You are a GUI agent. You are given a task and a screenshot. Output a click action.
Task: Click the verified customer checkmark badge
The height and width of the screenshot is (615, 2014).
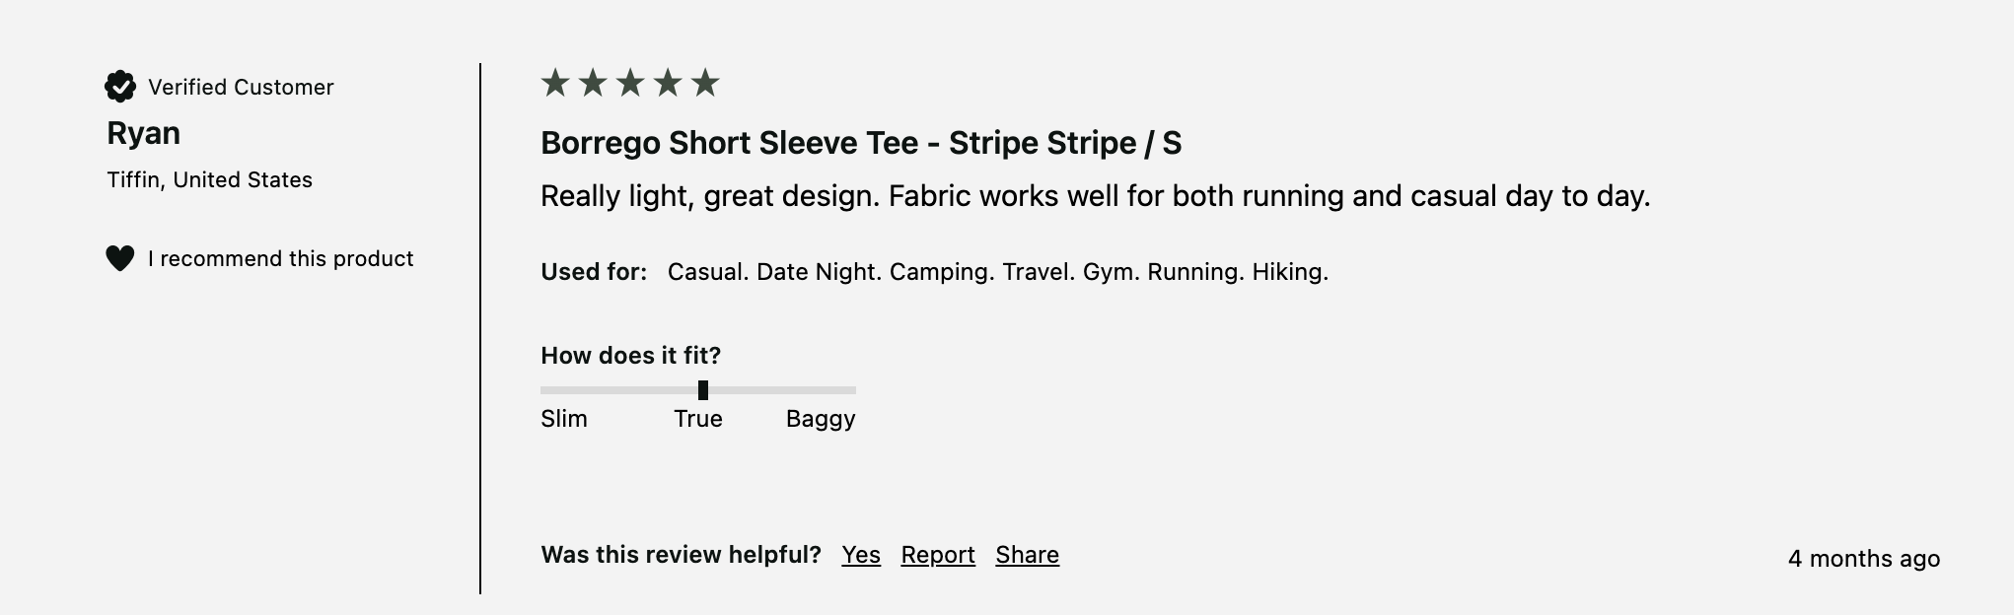coord(120,87)
